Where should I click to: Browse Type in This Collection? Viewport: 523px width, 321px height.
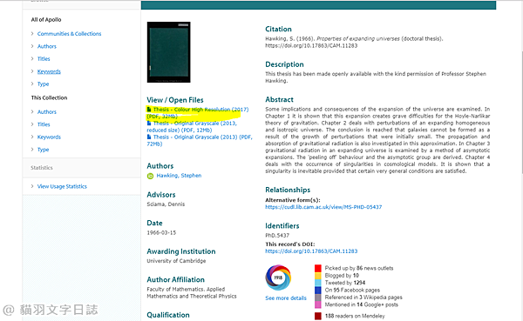click(43, 150)
